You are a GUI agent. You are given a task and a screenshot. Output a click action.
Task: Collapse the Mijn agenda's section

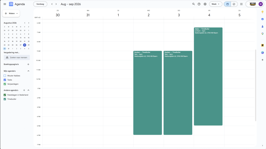pos(29,71)
